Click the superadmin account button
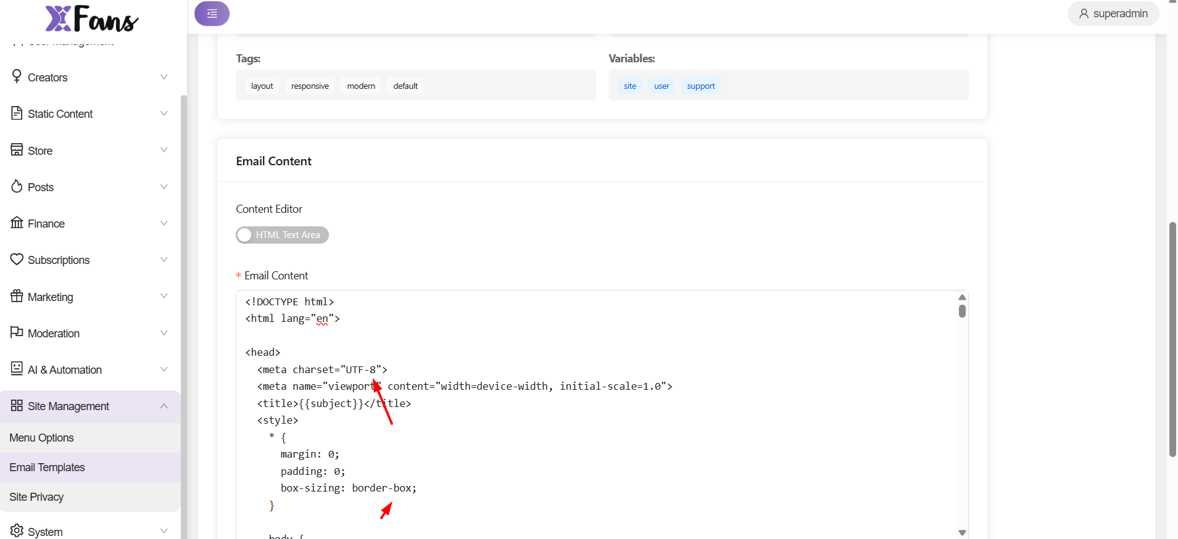Viewport: 1178px width, 539px height. 1113,14
